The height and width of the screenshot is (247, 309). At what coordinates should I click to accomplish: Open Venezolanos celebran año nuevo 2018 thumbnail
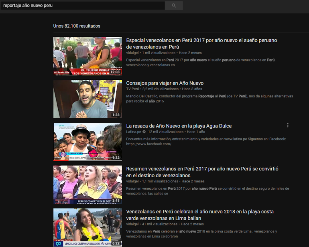point(87,227)
